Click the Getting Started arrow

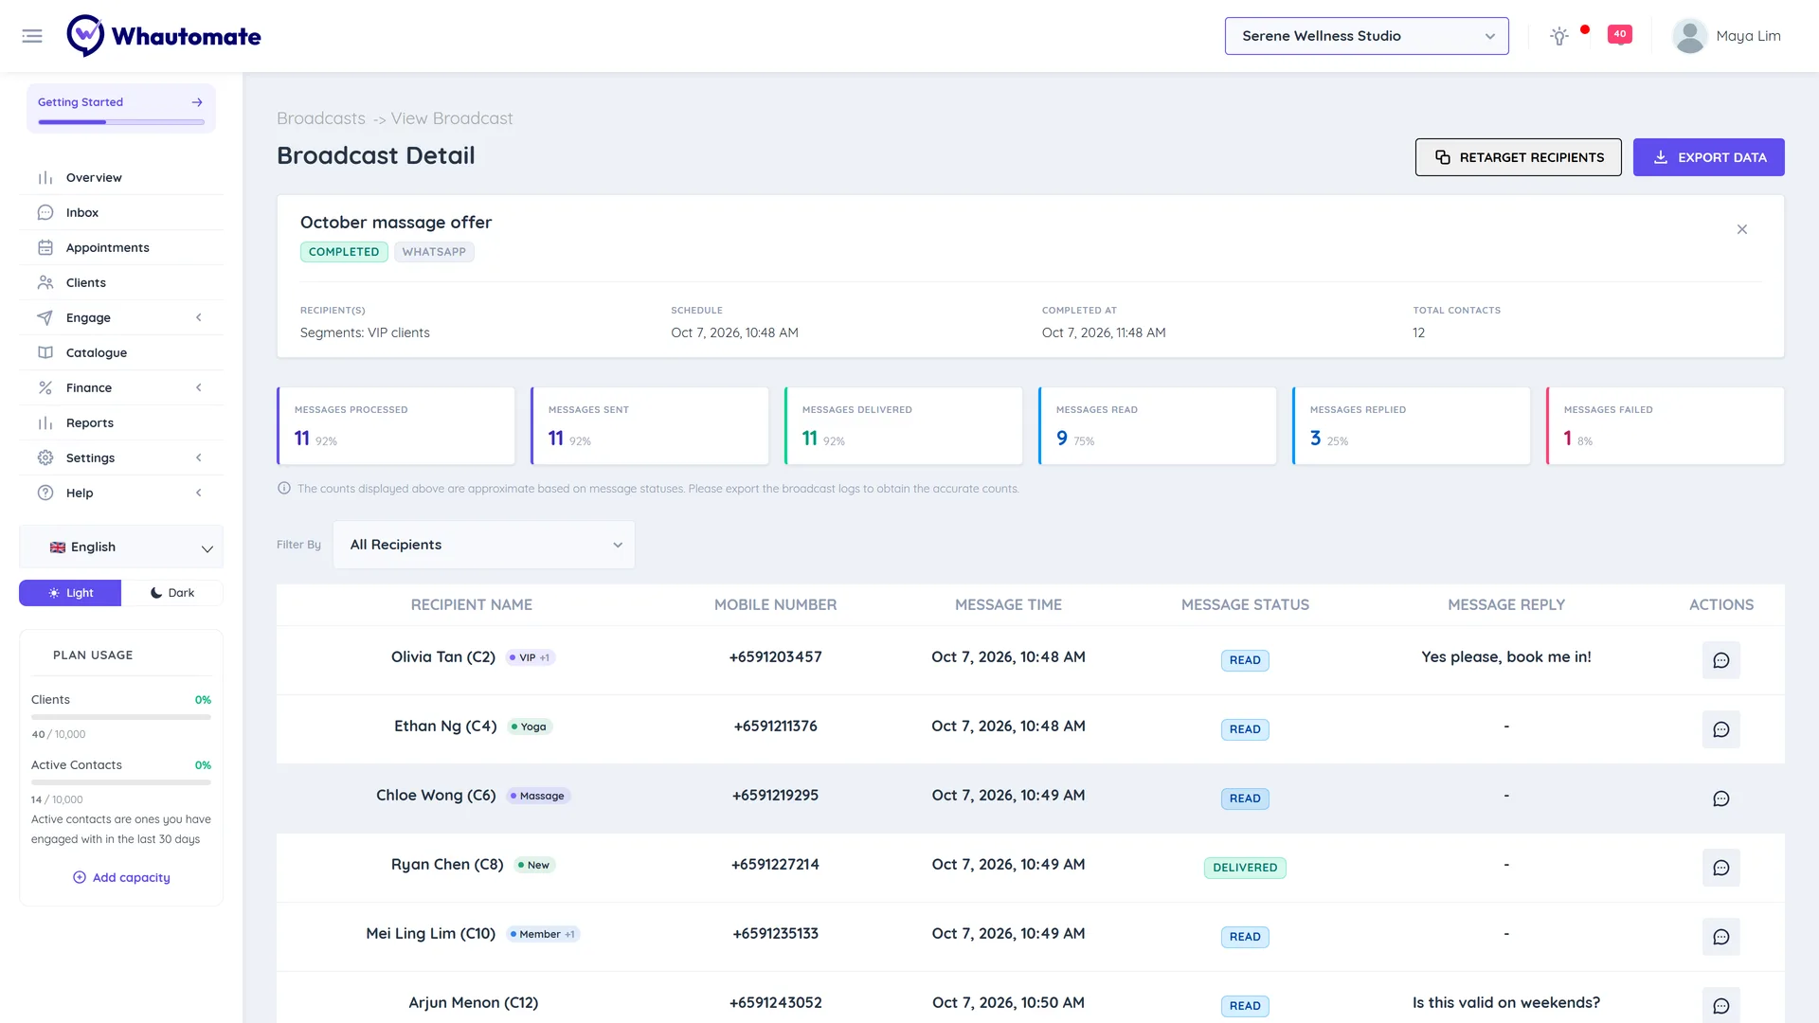[x=197, y=102]
